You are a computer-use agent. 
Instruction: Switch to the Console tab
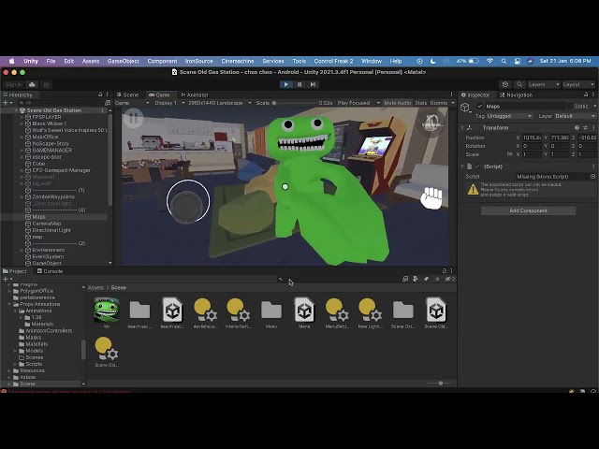pyautogui.click(x=50, y=271)
